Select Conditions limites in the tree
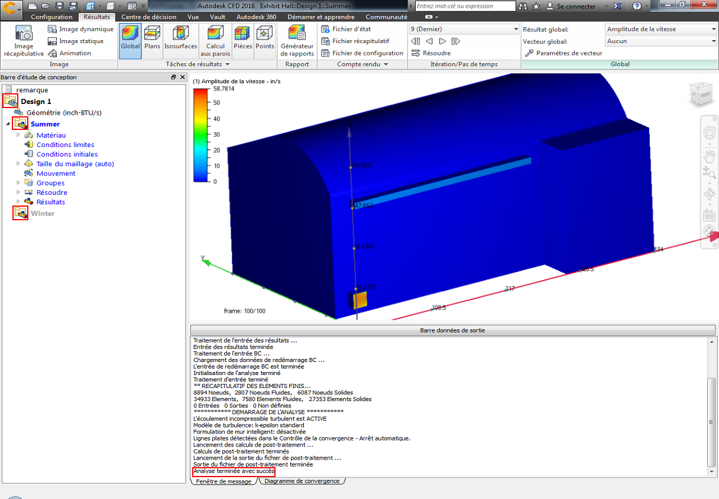The image size is (719, 499). (x=66, y=145)
